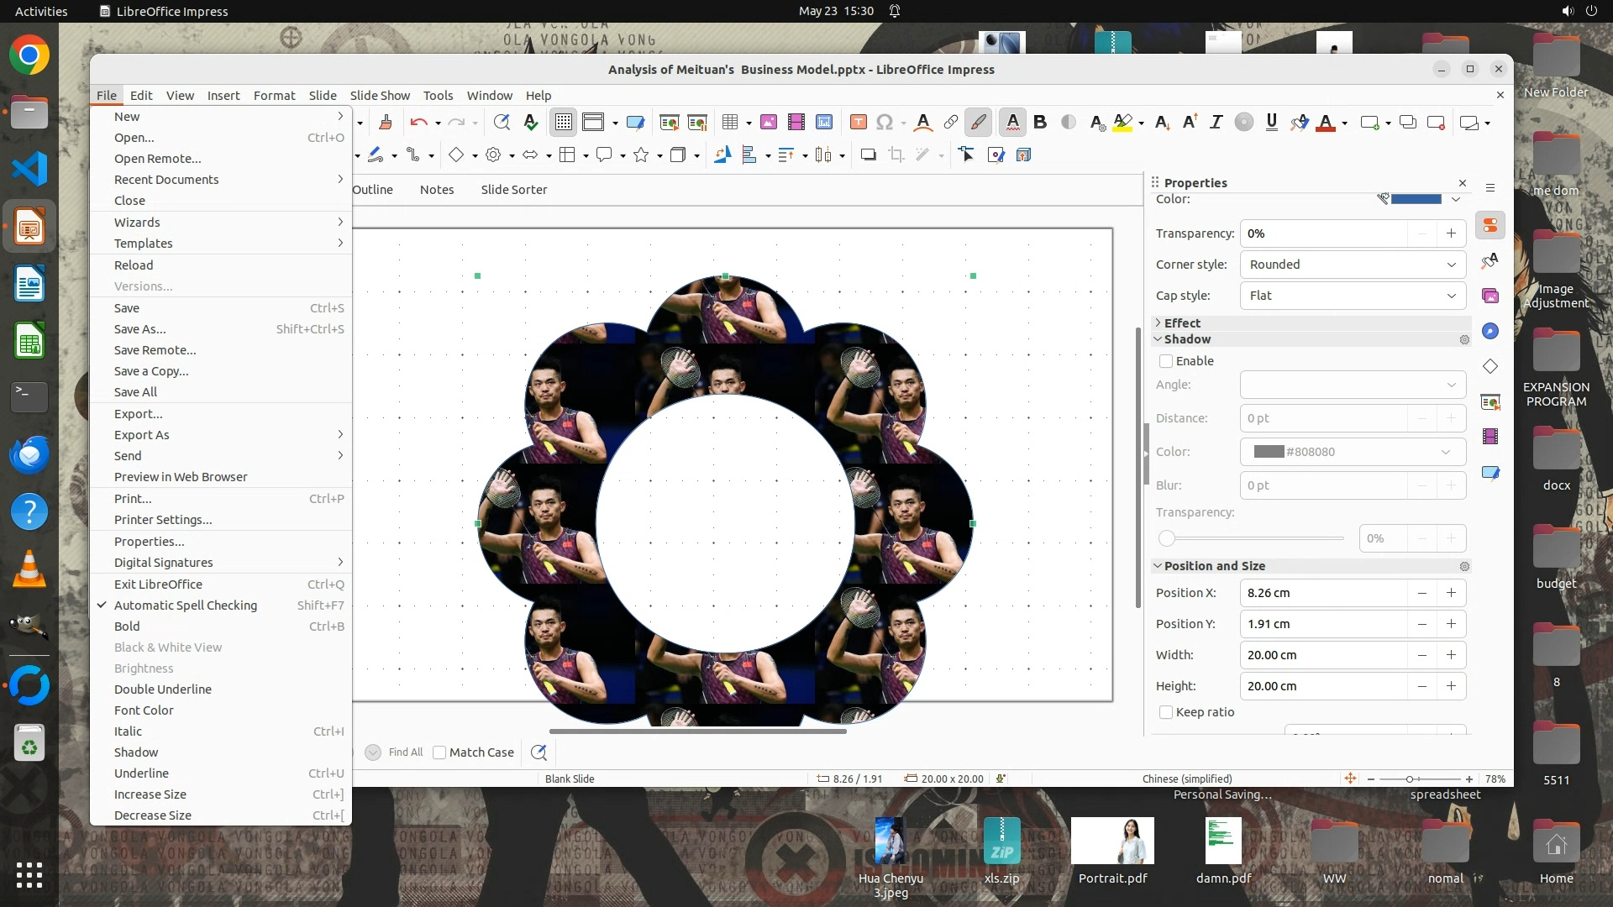
Task: Click the line color swatch
Action: [1416, 199]
